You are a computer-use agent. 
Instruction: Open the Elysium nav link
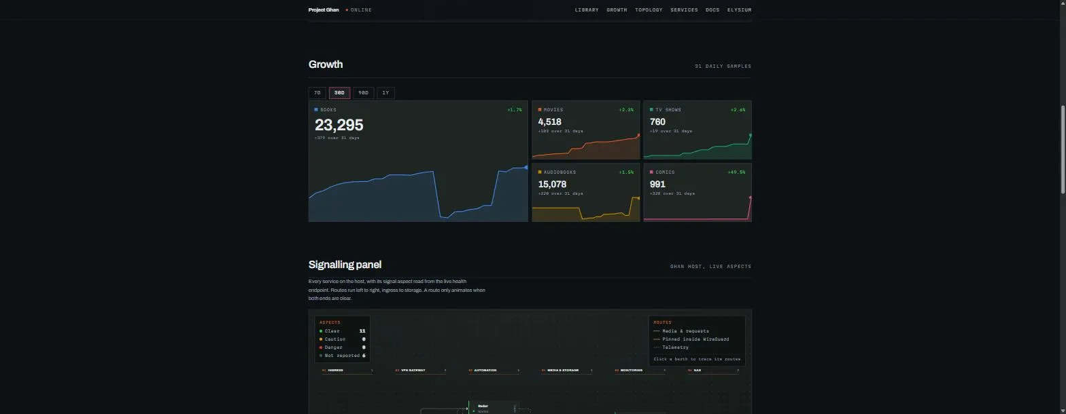point(739,10)
